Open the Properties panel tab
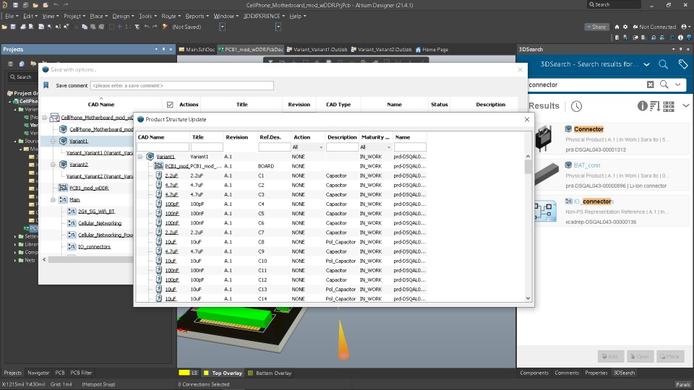694x390 pixels. (x=596, y=373)
